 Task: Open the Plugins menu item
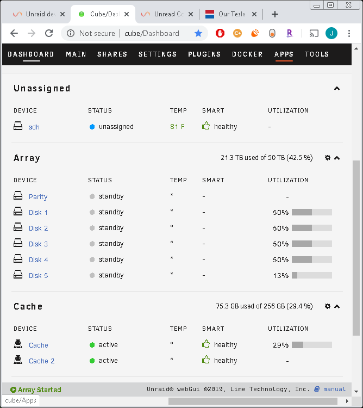coord(204,54)
